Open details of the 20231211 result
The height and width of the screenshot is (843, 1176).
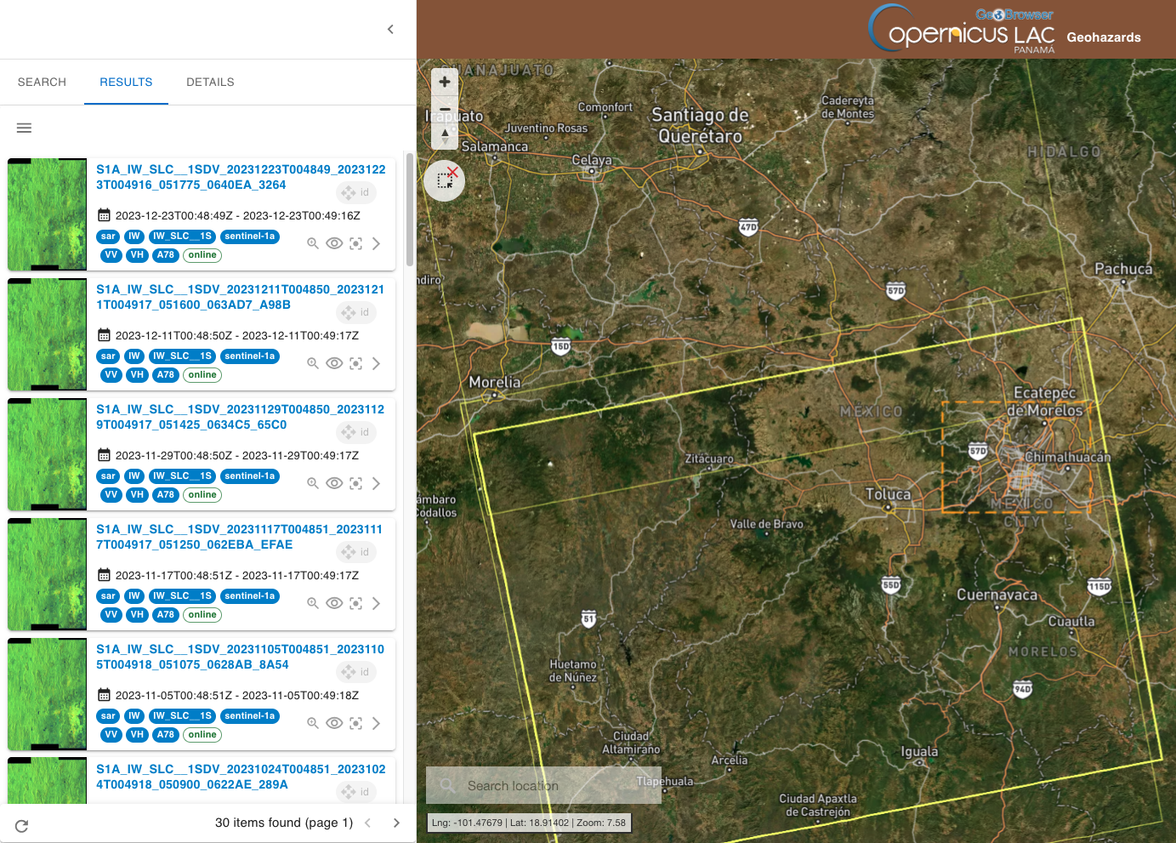point(376,363)
